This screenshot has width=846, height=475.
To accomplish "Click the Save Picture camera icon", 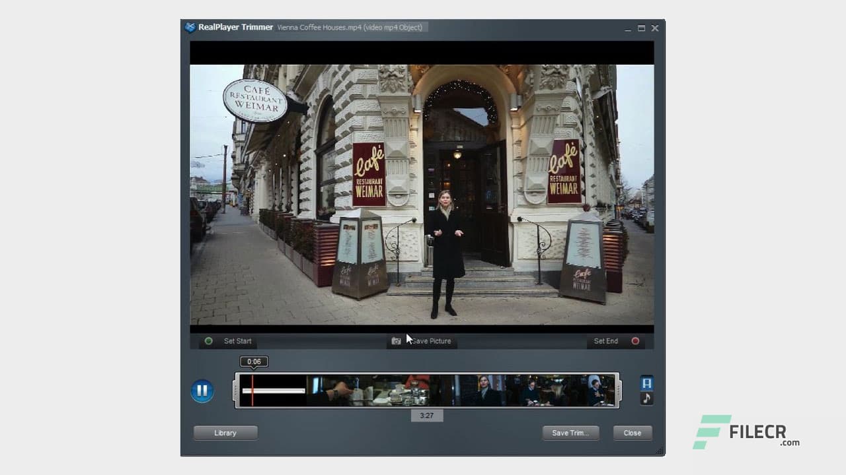I will (397, 341).
